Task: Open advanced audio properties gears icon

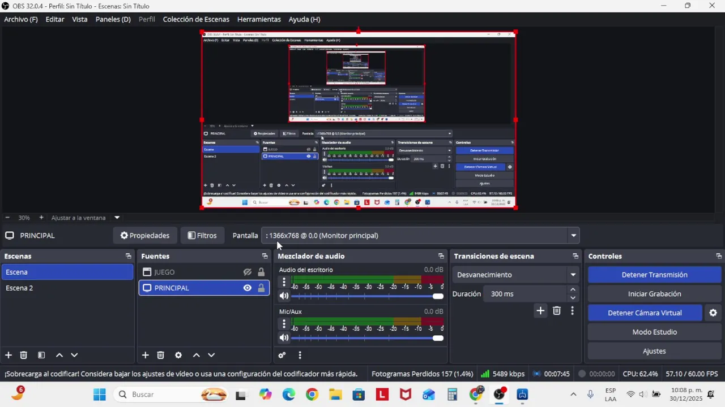Action: point(282,355)
